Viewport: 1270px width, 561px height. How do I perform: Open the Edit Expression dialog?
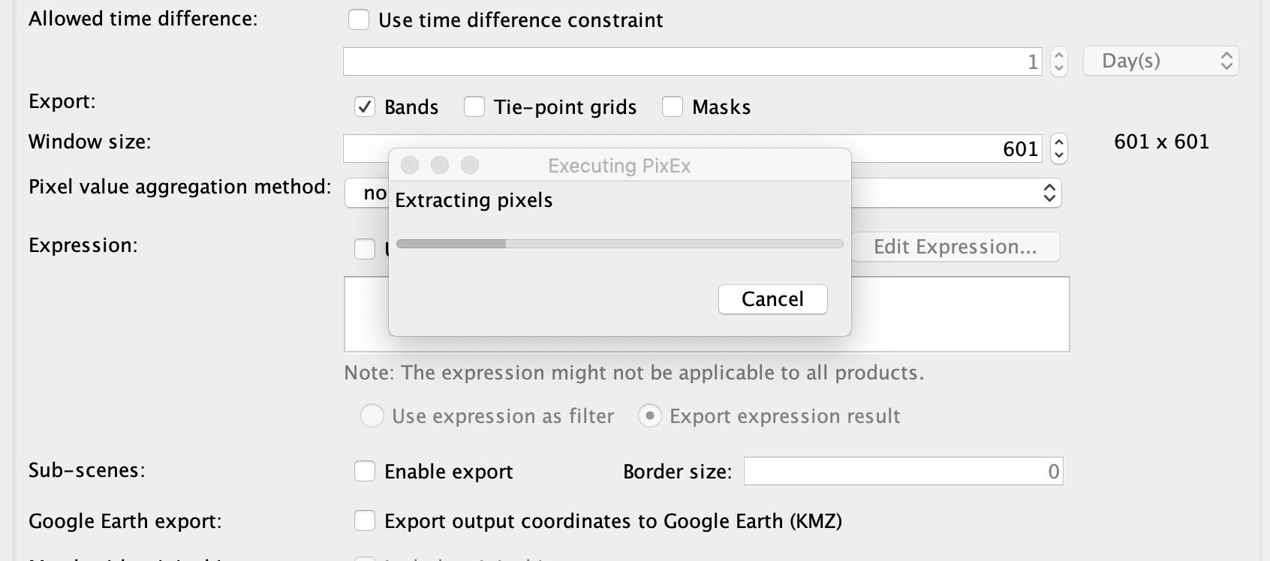click(x=956, y=247)
